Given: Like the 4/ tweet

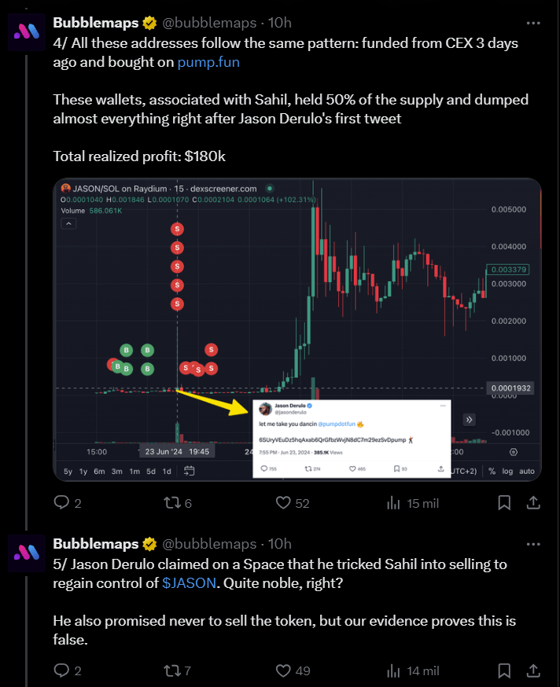Looking at the screenshot, I should [285, 503].
